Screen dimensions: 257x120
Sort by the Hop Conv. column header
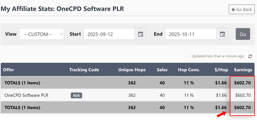click(189, 70)
